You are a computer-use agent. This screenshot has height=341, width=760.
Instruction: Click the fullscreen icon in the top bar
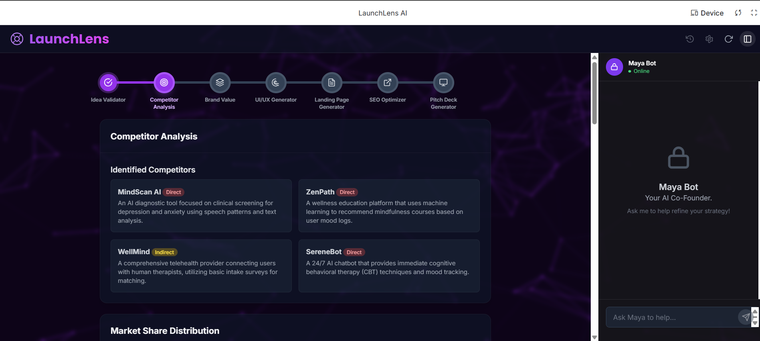coord(754,13)
